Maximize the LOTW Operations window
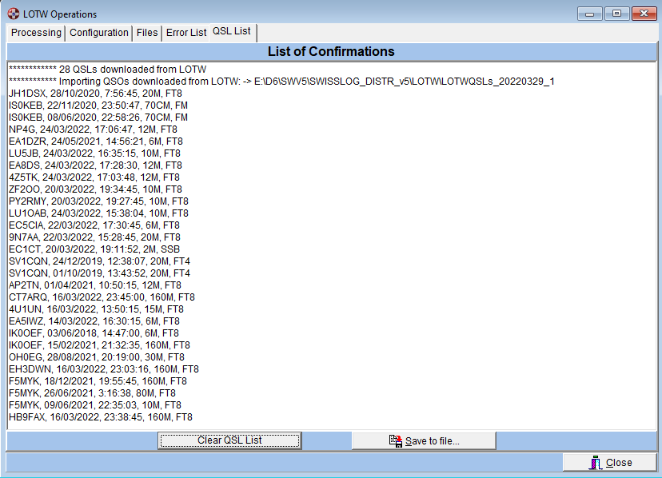Screen dimensions: 662x478 click(616, 14)
